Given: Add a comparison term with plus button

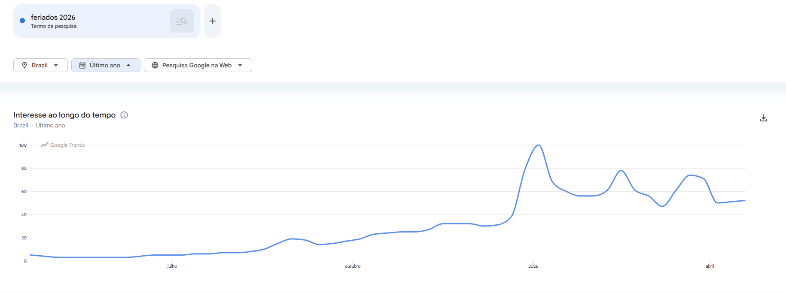Looking at the screenshot, I should (x=213, y=21).
